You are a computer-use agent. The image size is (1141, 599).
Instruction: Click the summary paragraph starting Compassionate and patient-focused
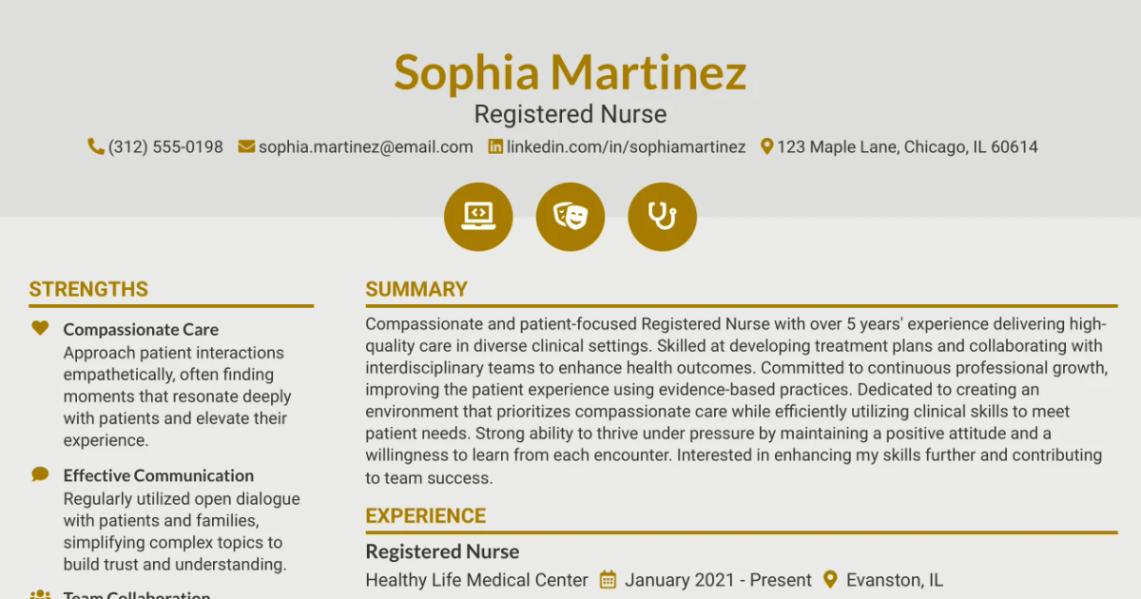[737, 400]
